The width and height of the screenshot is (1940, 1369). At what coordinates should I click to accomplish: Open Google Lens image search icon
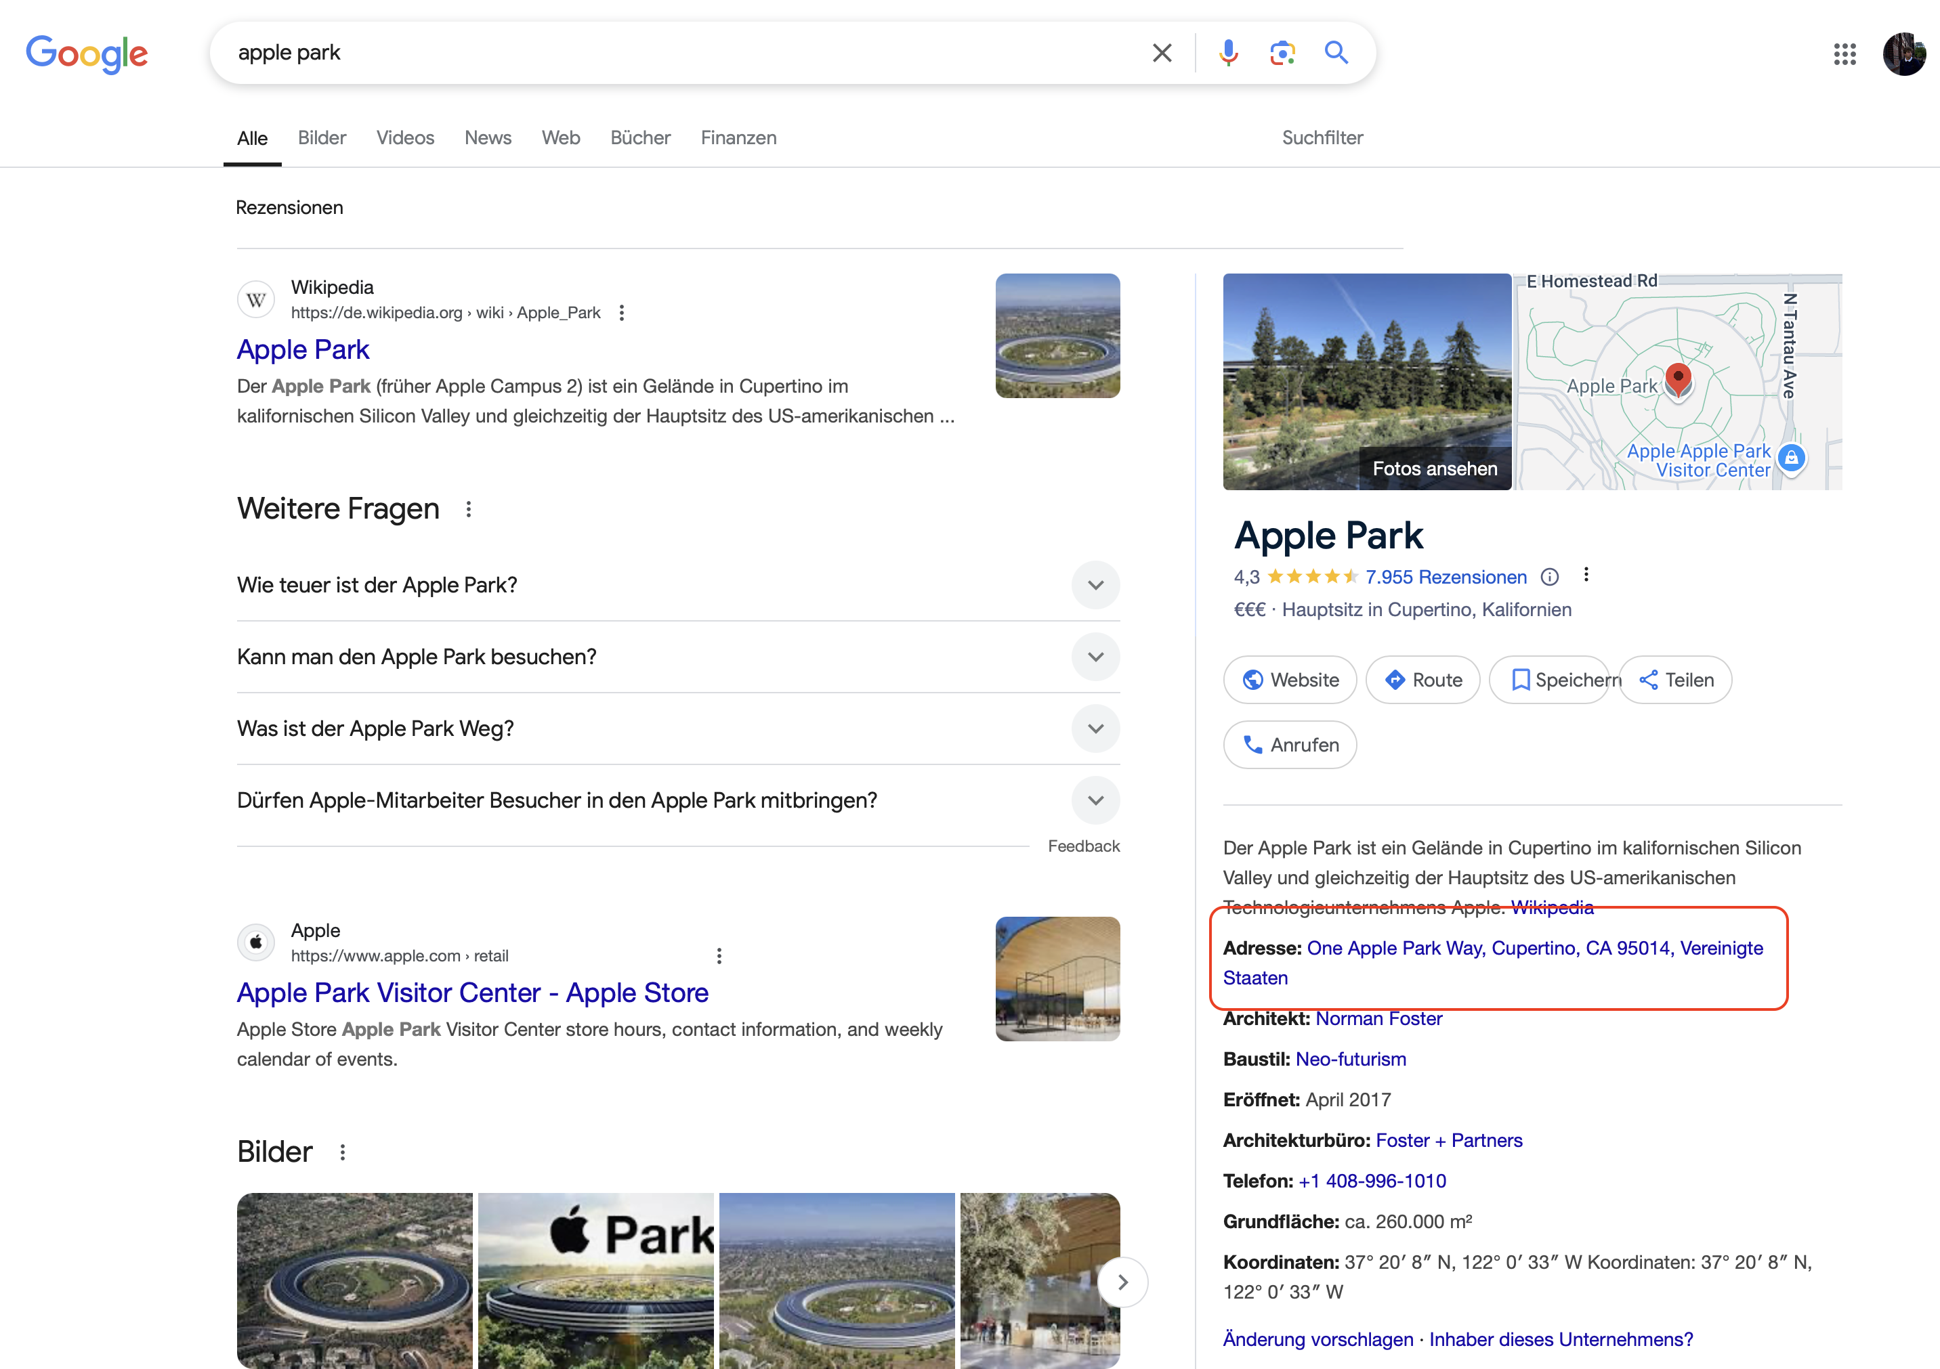pyautogui.click(x=1282, y=53)
